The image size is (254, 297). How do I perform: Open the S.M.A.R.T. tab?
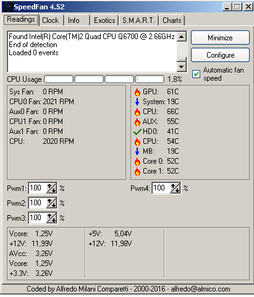(138, 20)
